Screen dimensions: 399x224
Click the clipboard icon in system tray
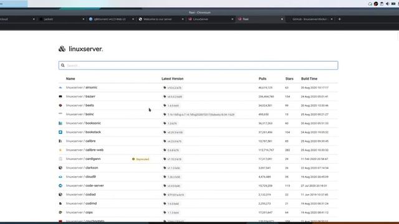point(382,4)
